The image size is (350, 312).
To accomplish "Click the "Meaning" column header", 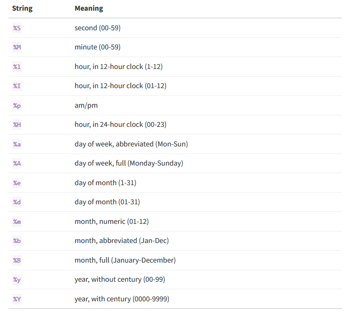I will click(x=89, y=8).
